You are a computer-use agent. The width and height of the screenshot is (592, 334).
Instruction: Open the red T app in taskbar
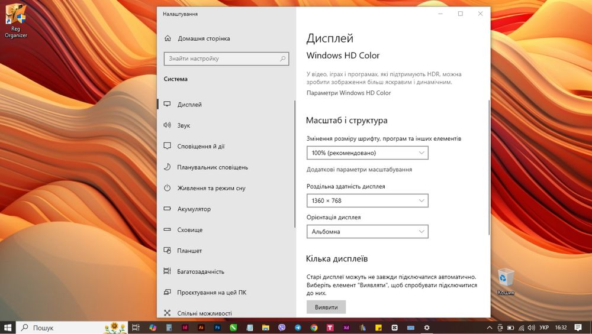330,327
